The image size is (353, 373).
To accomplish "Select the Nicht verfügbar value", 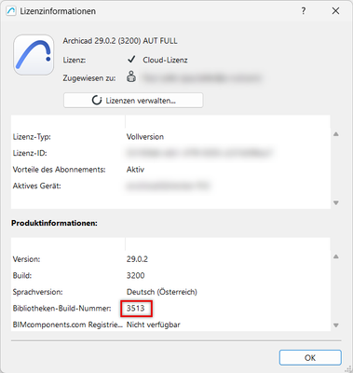I will pyautogui.click(x=154, y=325).
